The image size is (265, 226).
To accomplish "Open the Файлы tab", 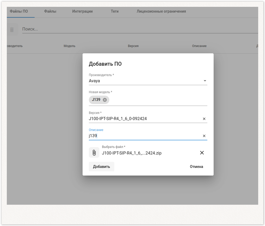I will tap(50, 12).
